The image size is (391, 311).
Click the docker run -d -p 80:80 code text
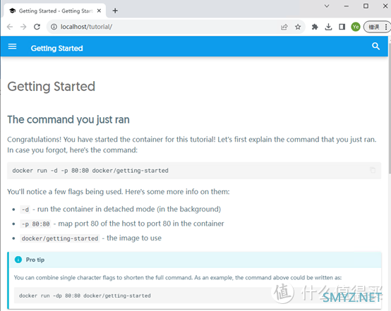90,171
